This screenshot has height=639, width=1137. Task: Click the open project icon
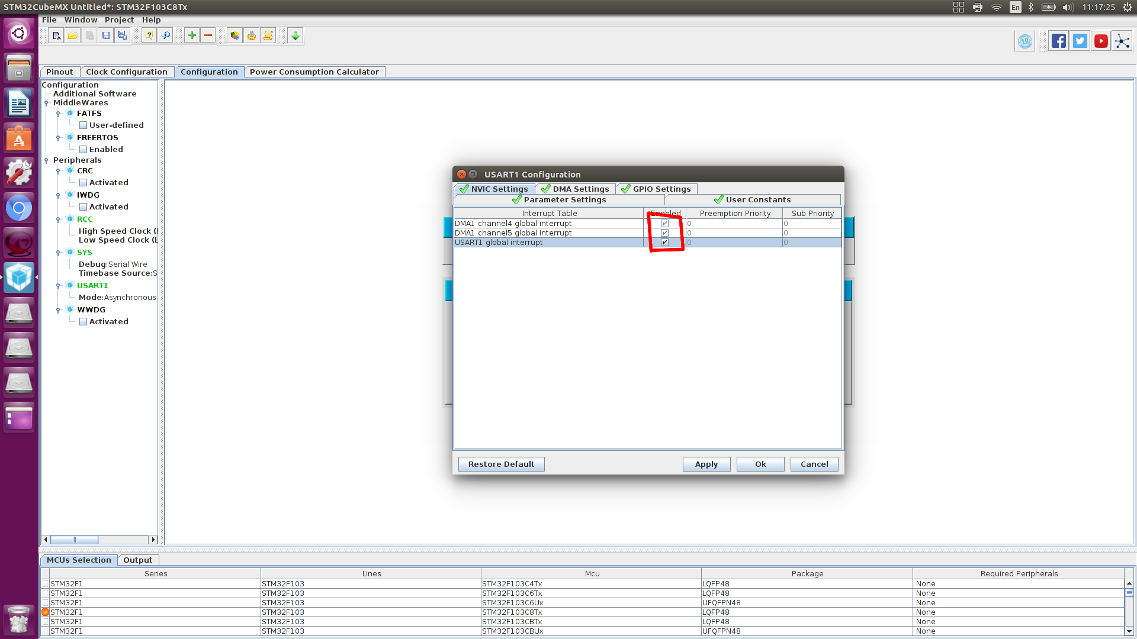[72, 35]
